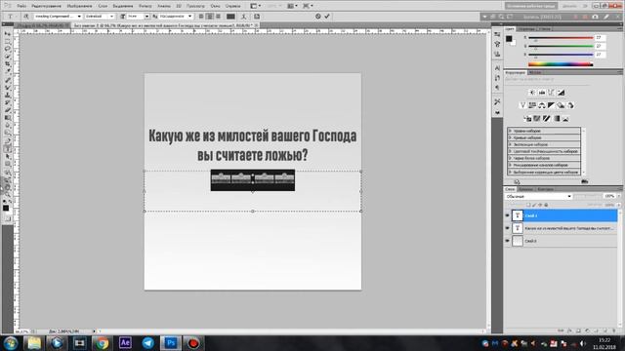Switch to 'Дизайн' workspace

pos(569,6)
